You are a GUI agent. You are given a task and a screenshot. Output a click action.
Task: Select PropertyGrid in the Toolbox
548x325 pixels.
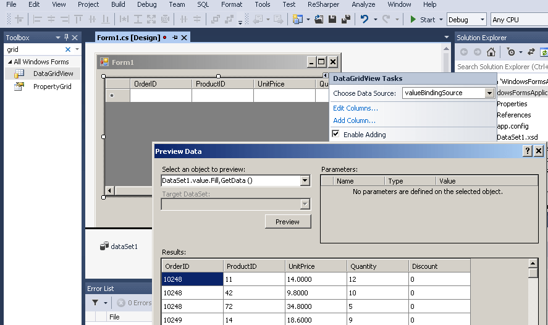43,87
